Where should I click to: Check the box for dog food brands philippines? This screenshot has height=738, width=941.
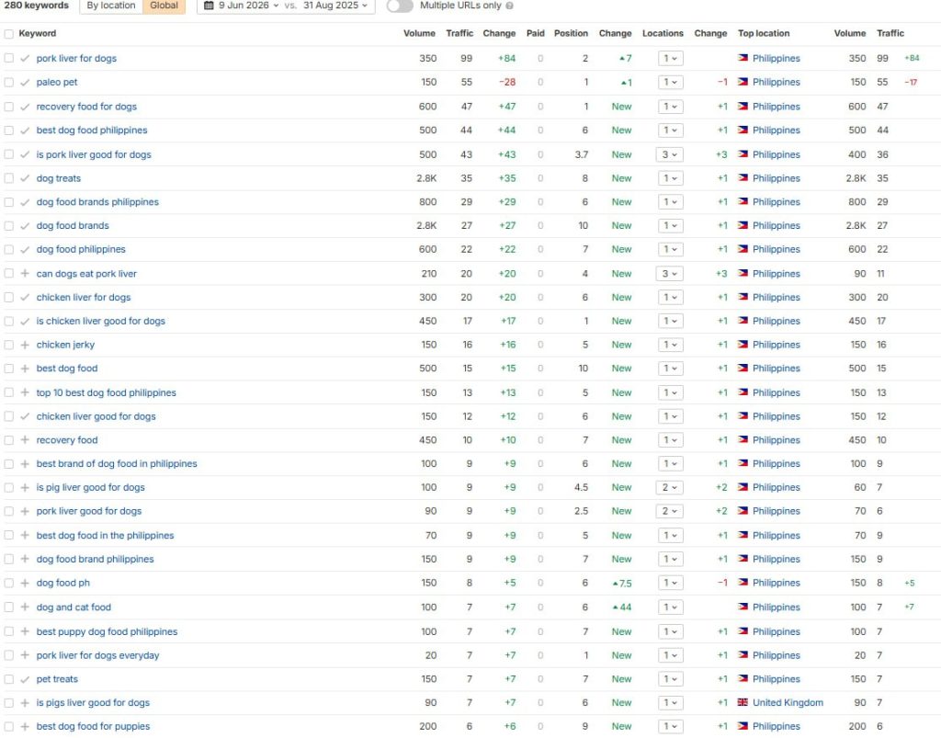[8, 202]
